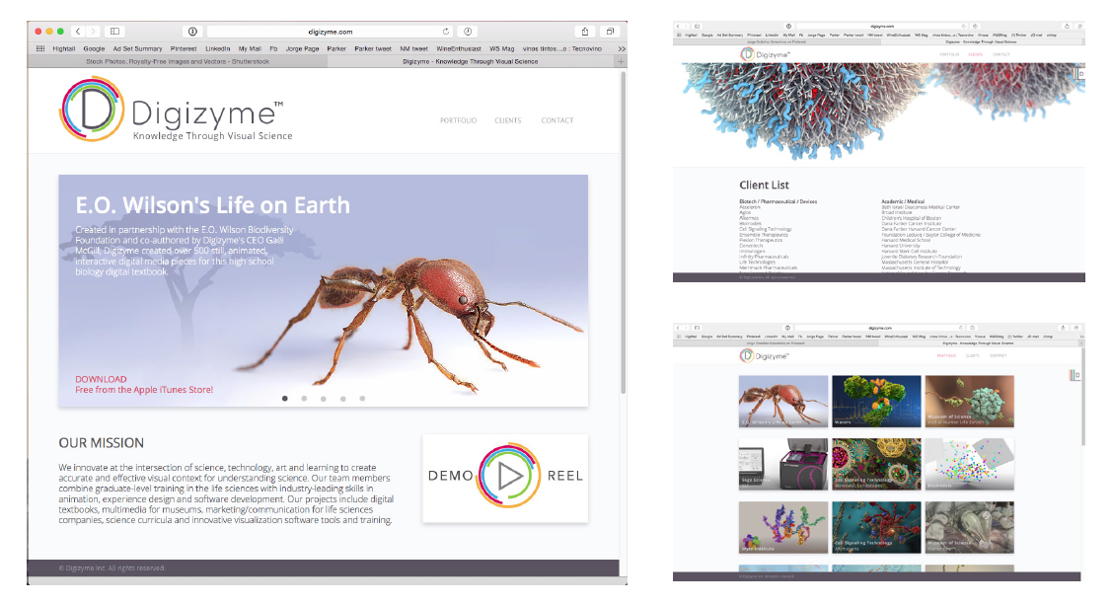Screen dimensions: 1113x605
Task: Open the LinkedIn bookmark in the large window
Action: pos(218,49)
